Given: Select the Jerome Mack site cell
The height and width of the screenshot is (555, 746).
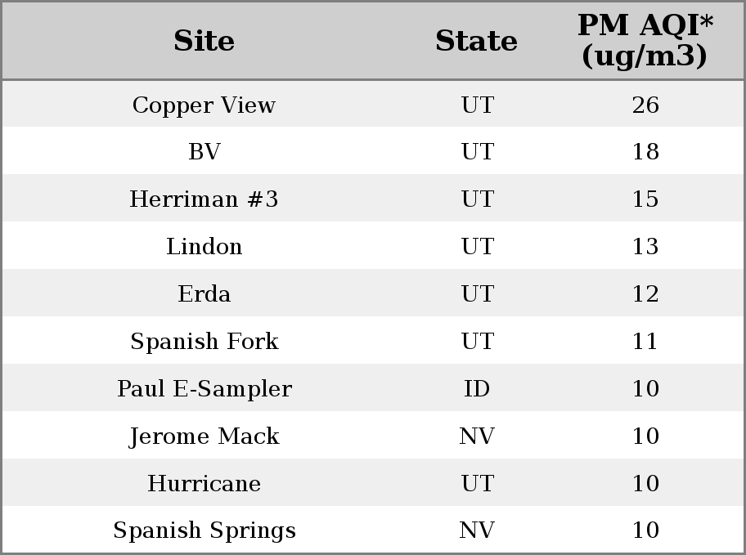Looking at the screenshot, I should pos(204,436).
